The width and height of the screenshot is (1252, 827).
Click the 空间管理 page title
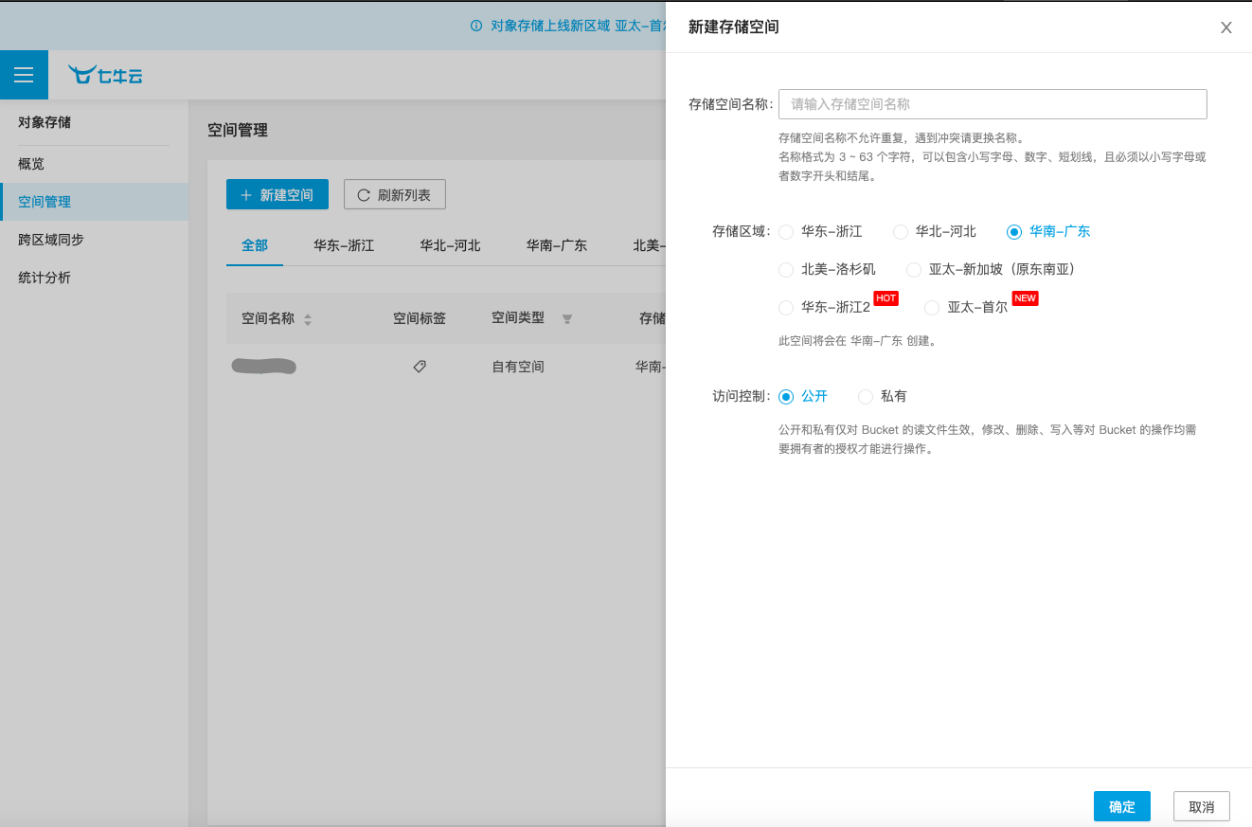(238, 130)
